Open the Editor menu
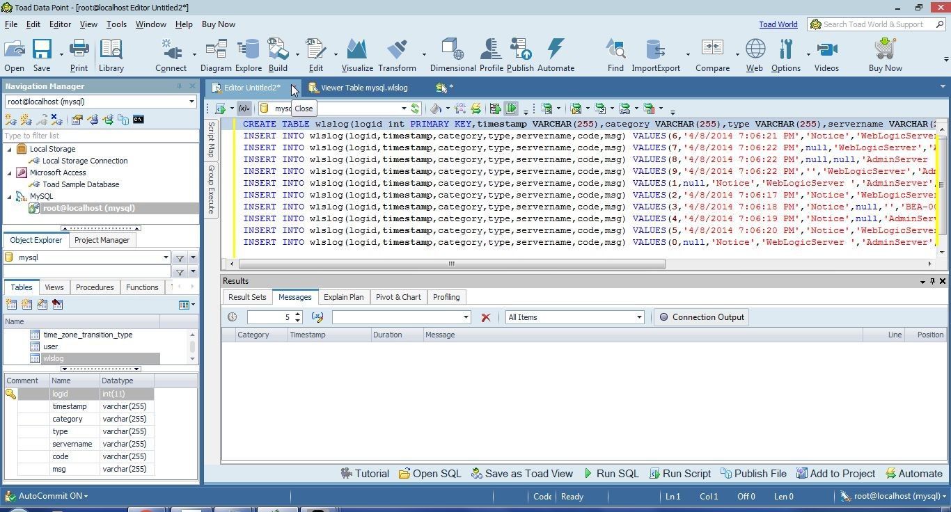Viewport: 951px width, 512px height. click(60, 24)
